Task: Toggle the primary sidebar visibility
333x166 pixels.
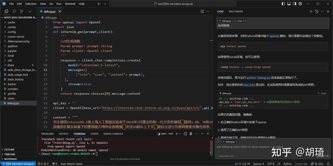Action: [x=283, y=4]
